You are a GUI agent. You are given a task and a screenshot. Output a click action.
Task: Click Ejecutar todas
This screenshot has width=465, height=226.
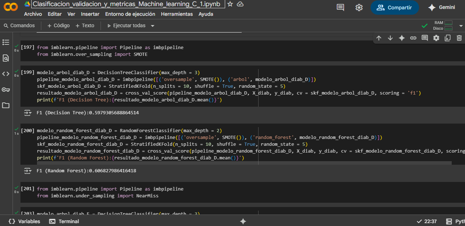126,25
